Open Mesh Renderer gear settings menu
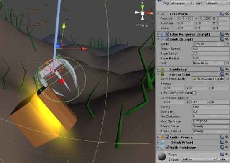The width and height of the screenshot is (230, 163). pos(227,147)
